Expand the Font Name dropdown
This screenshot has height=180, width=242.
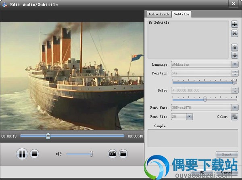pos(235,107)
